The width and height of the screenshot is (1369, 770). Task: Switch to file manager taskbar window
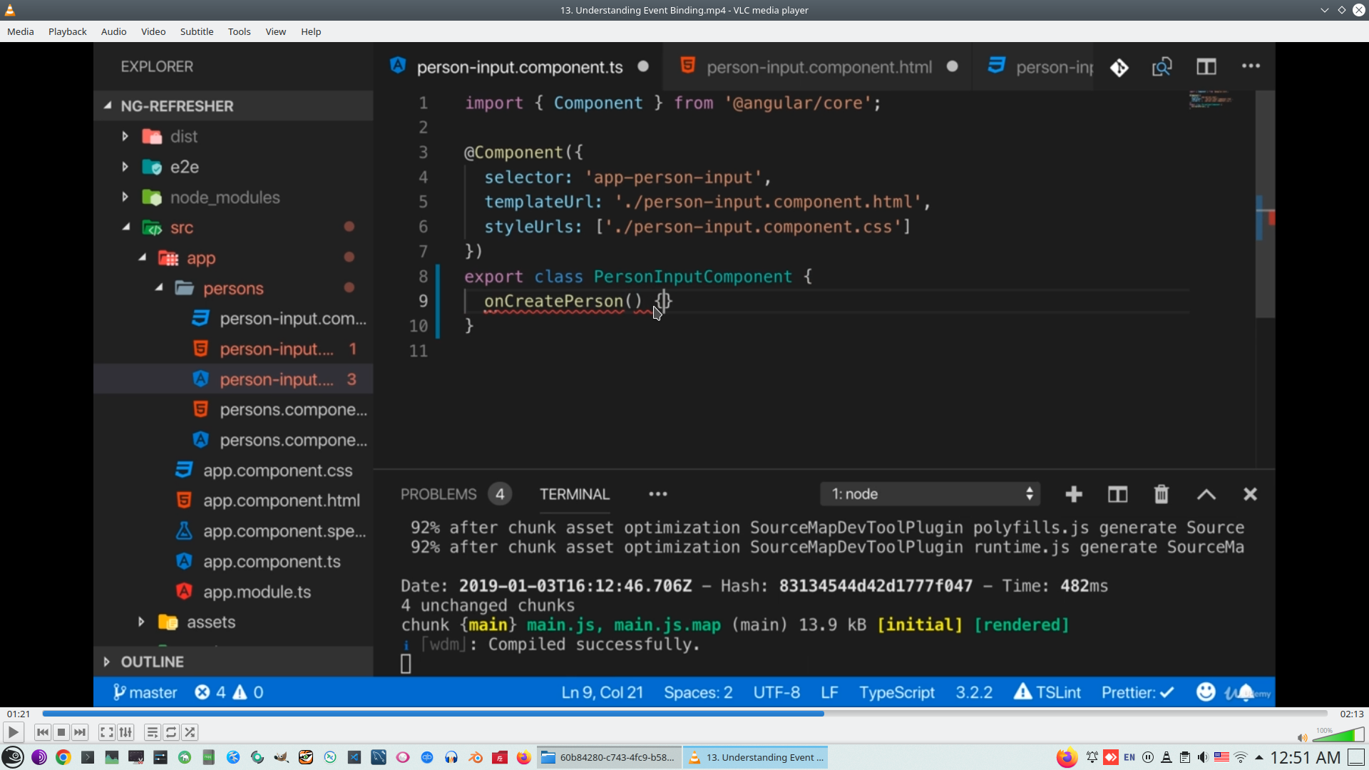[610, 757]
